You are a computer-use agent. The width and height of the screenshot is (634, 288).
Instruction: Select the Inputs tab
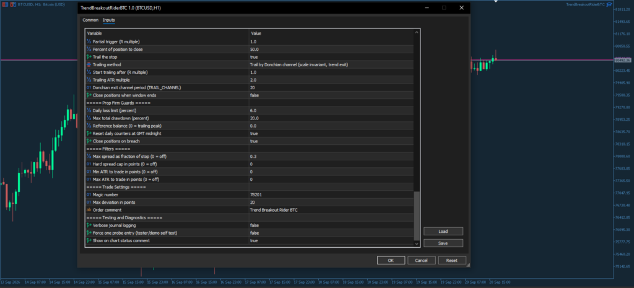(x=109, y=20)
